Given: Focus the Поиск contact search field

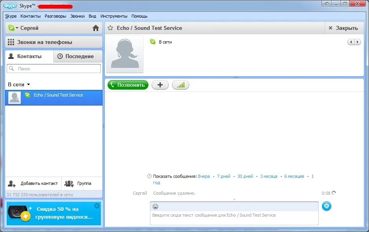Looking at the screenshot, I should click(54, 68).
